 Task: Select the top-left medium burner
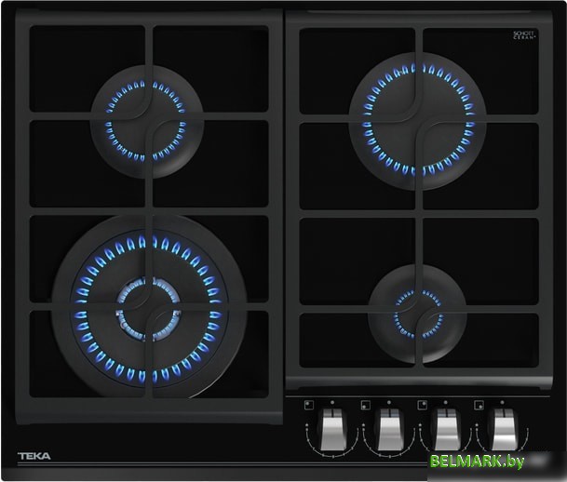tap(146, 119)
